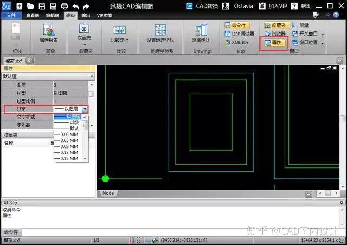Print the drawing using printer icon
This screenshot has width=347, height=245.
pyautogui.click(x=65, y=6)
